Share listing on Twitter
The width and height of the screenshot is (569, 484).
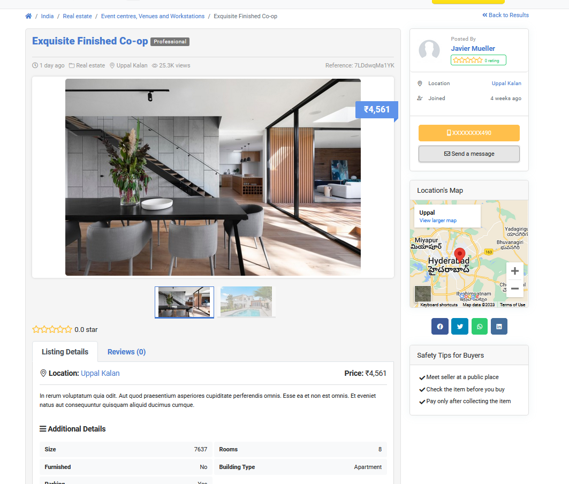459,327
